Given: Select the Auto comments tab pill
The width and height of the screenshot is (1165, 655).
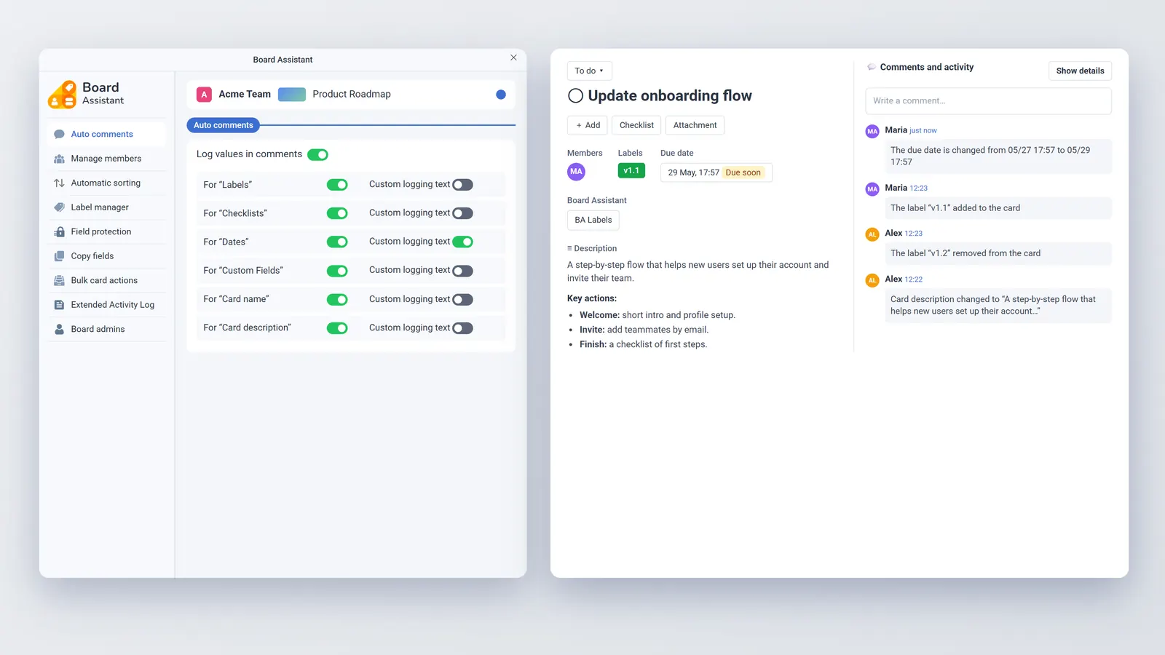Looking at the screenshot, I should click(224, 125).
